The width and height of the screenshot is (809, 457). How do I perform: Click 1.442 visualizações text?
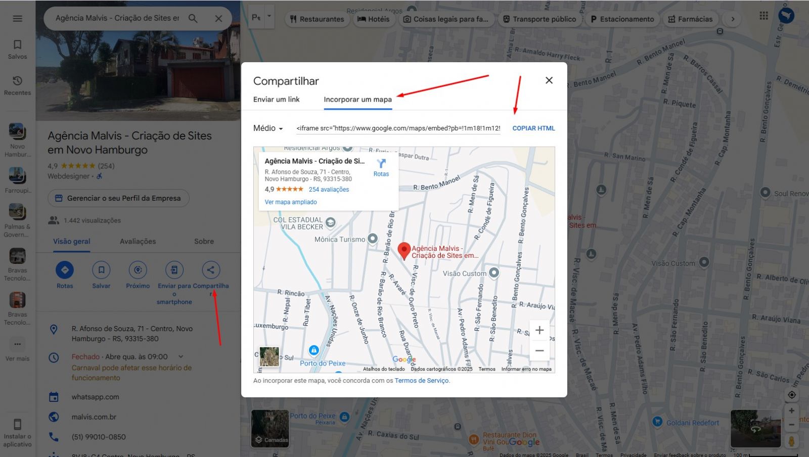pos(92,220)
